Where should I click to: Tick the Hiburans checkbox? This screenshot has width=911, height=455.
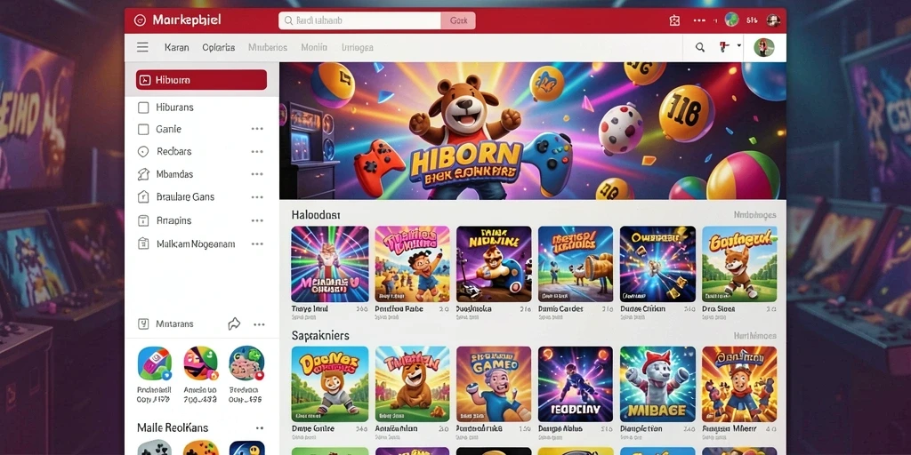pos(143,108)
